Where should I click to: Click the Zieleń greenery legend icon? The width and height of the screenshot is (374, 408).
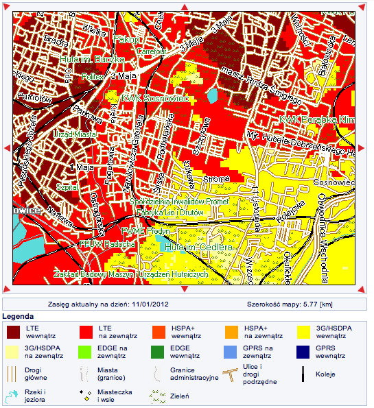point(158,396)
